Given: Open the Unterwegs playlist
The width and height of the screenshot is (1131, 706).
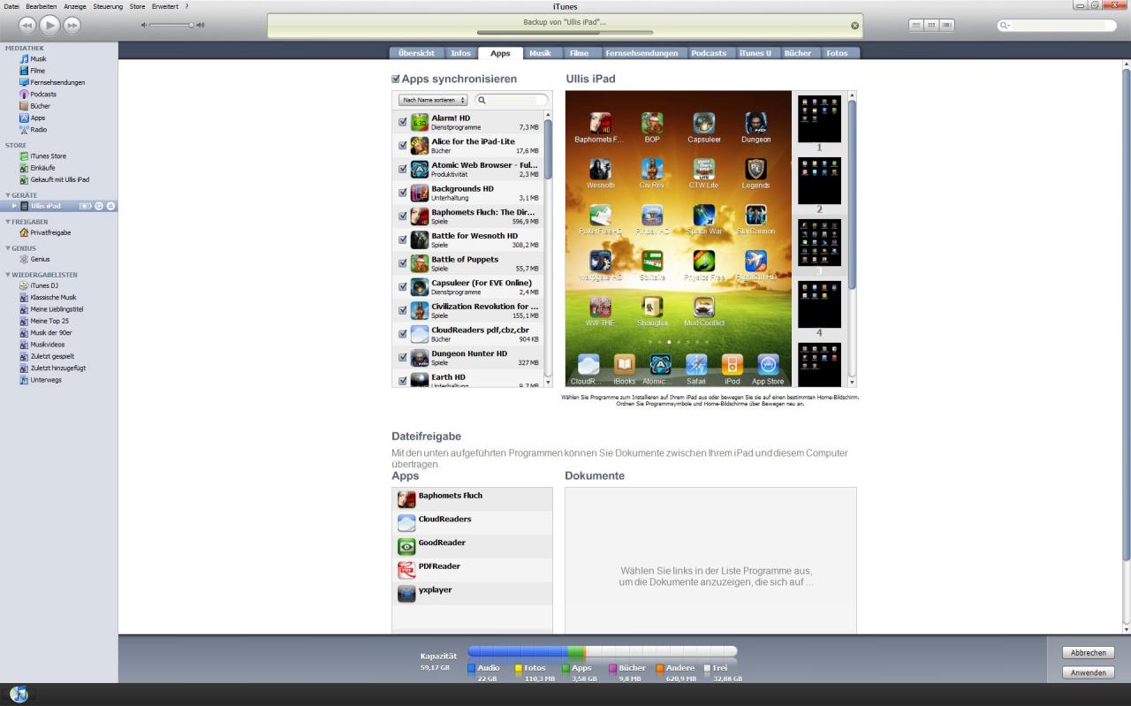Looking at the screenshot, I should click(x=46, y=380).
